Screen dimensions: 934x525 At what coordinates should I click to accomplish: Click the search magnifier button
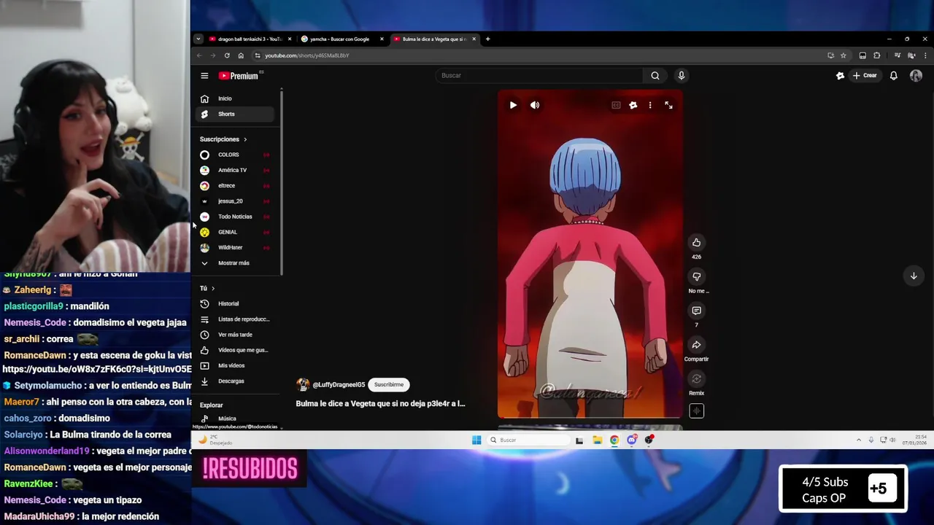pyautogui.click(x=655, y=76)
